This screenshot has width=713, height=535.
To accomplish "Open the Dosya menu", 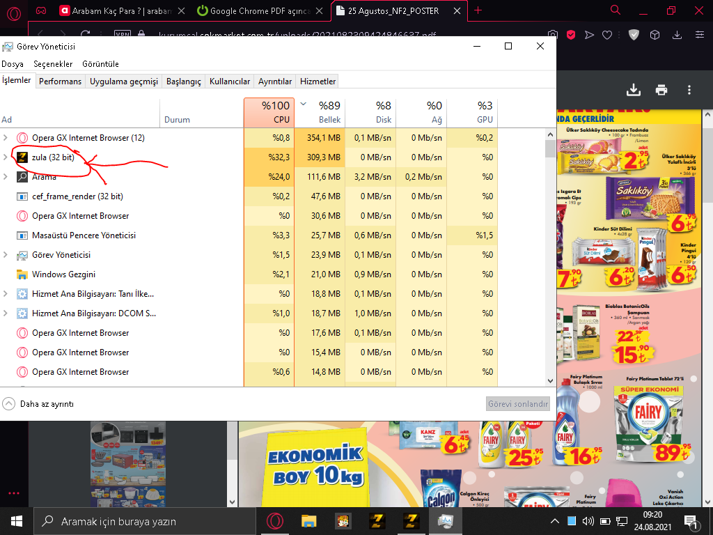I will pos(13,64).
